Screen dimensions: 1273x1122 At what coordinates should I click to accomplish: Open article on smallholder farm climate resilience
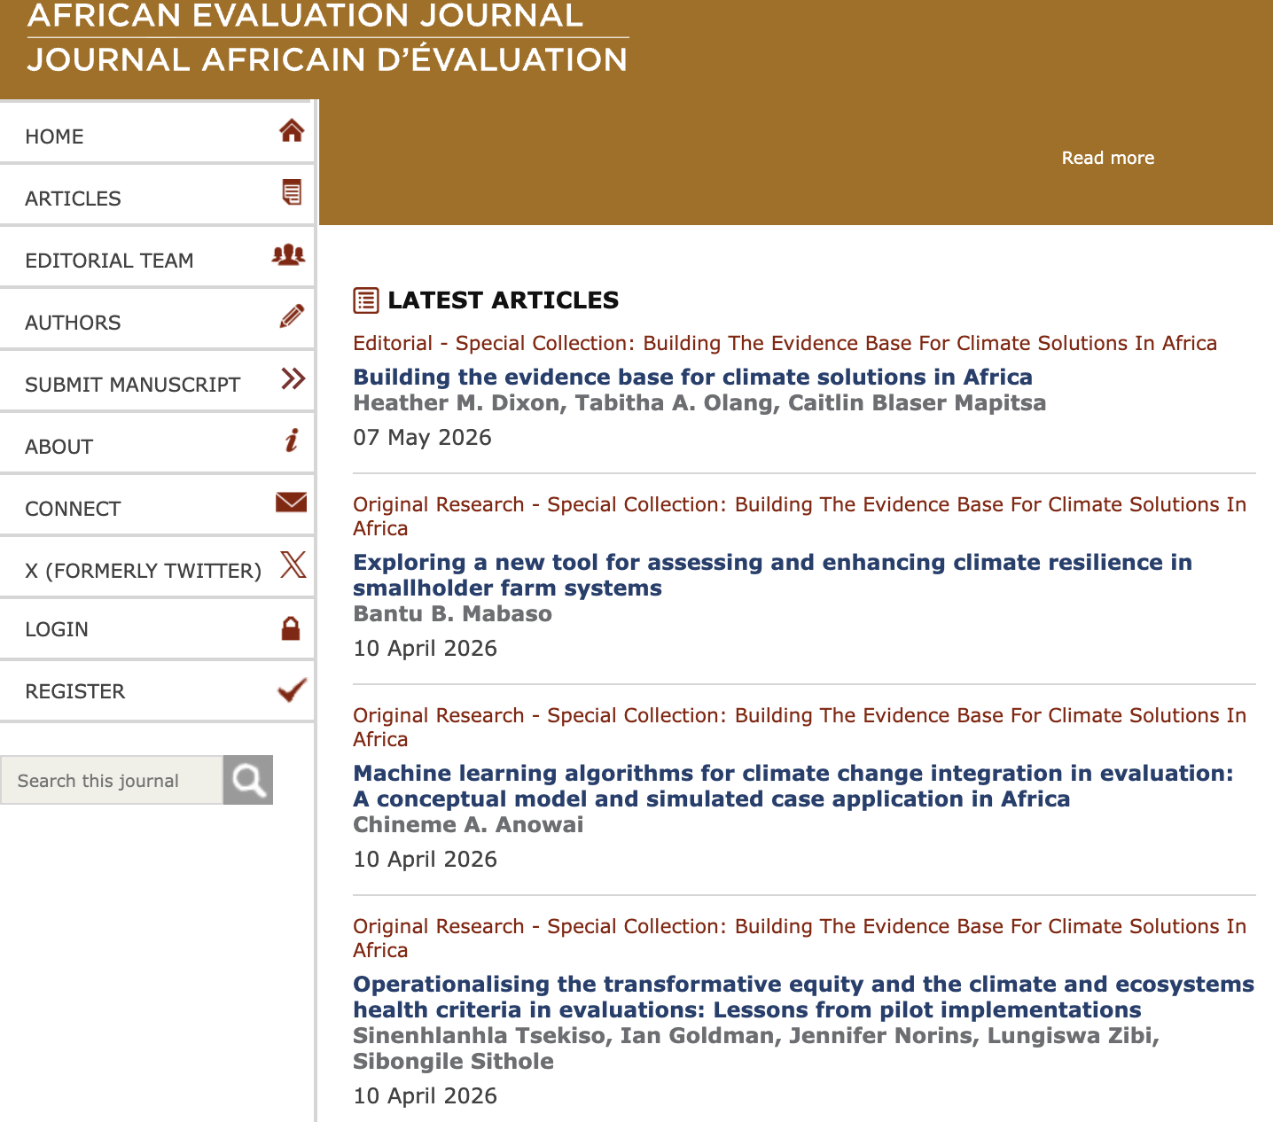click(772, 575)
